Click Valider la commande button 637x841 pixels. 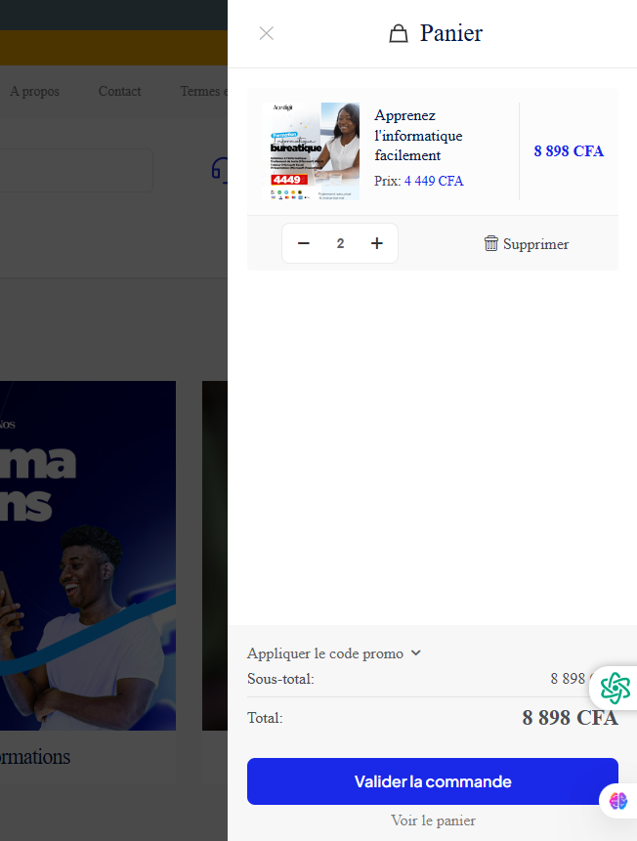tap(433, 781)
